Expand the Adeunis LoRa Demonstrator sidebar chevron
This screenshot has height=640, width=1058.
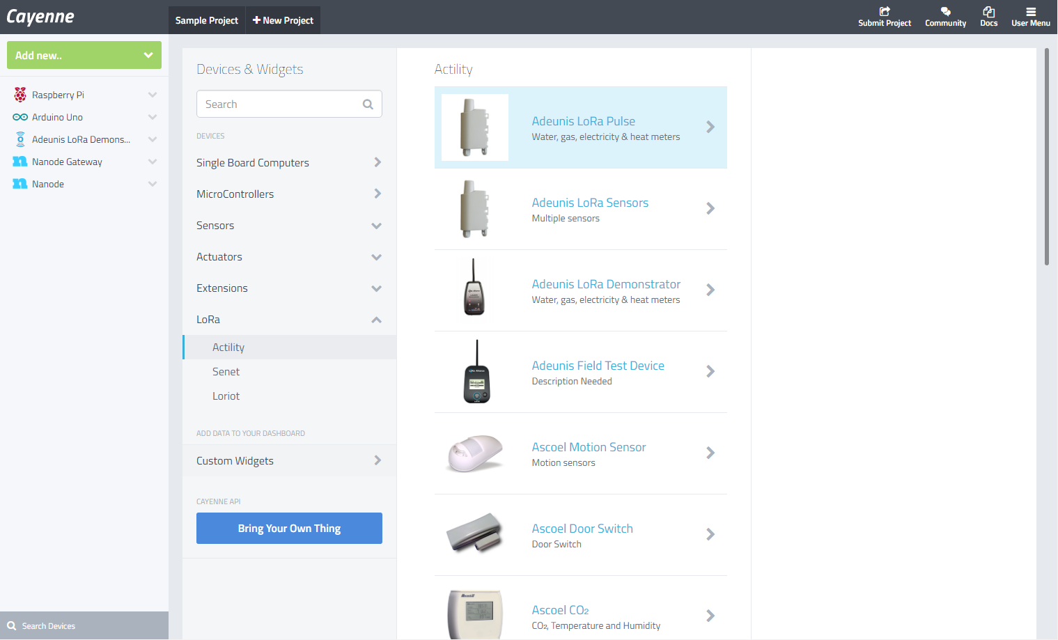pyautogui.click(x=153, y=139)
